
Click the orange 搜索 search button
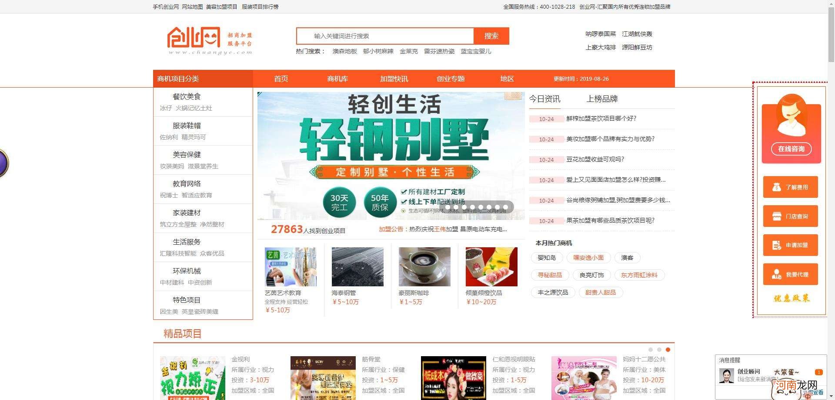[491, 36]
